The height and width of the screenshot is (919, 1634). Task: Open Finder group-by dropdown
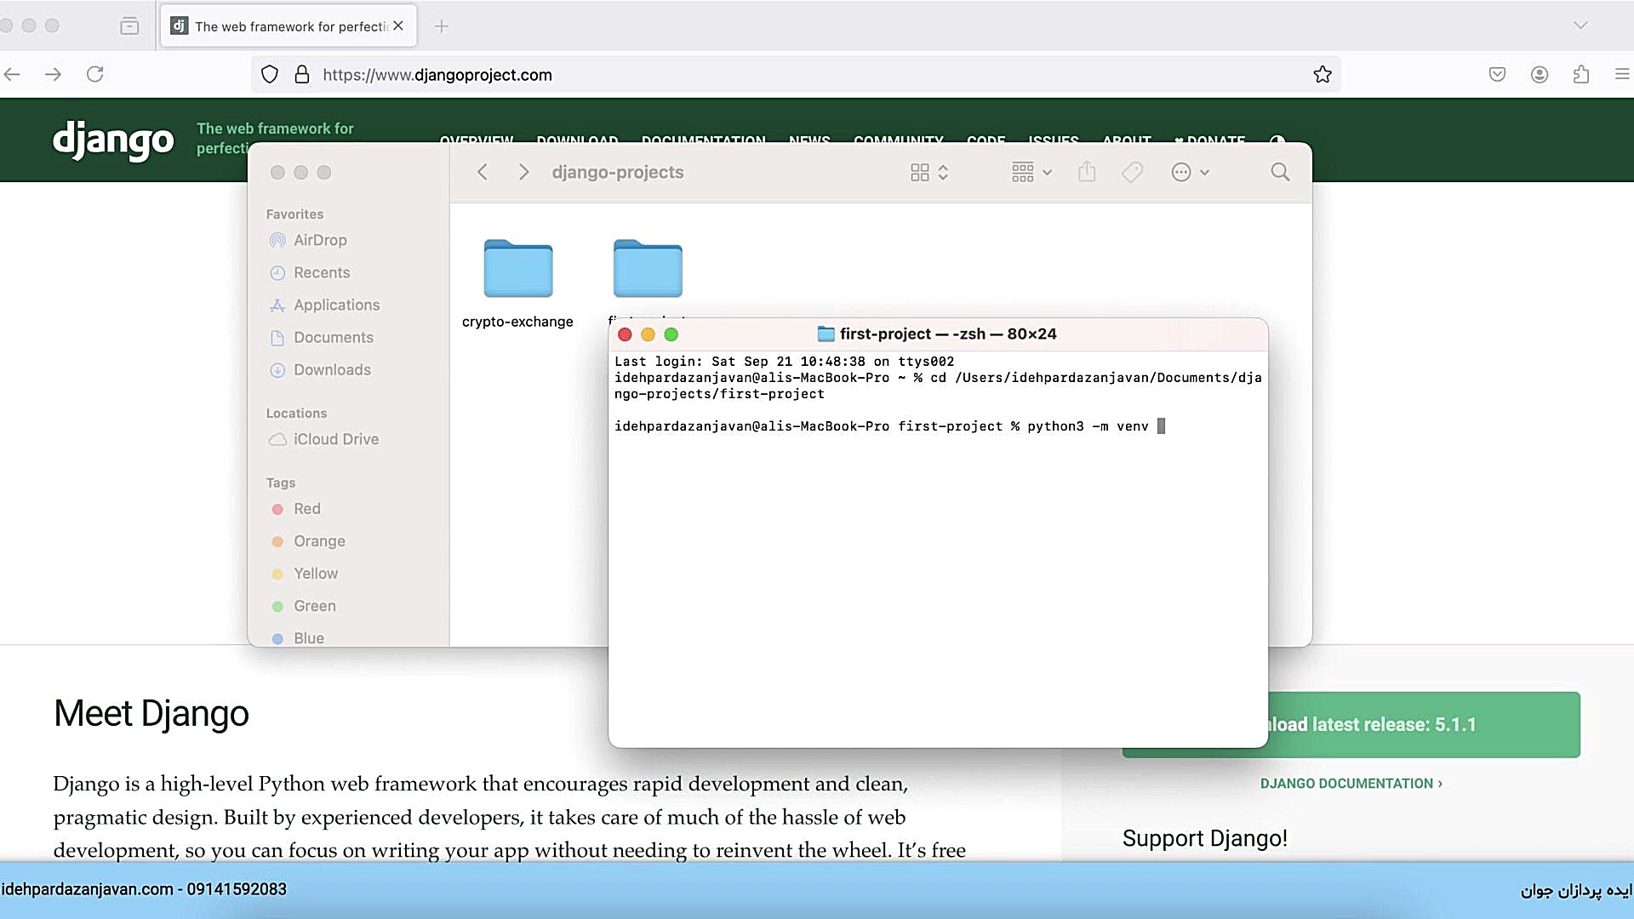point(1031,173)
